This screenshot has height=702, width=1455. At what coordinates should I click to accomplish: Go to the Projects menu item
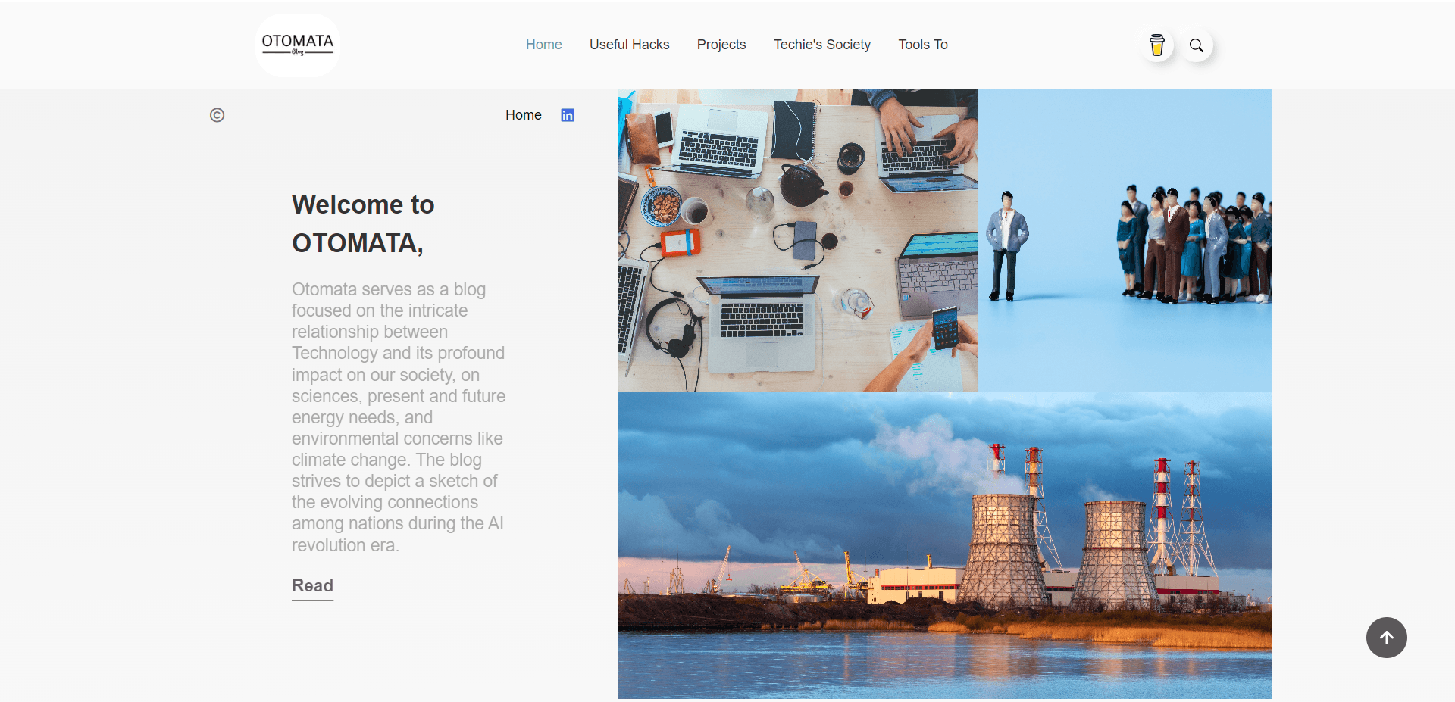click(x=721, y=45)
